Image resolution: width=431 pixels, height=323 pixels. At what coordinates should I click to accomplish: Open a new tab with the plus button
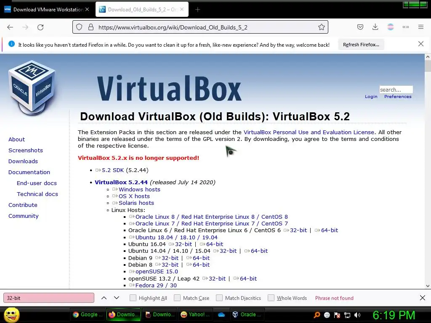click(x=197, y=10)
